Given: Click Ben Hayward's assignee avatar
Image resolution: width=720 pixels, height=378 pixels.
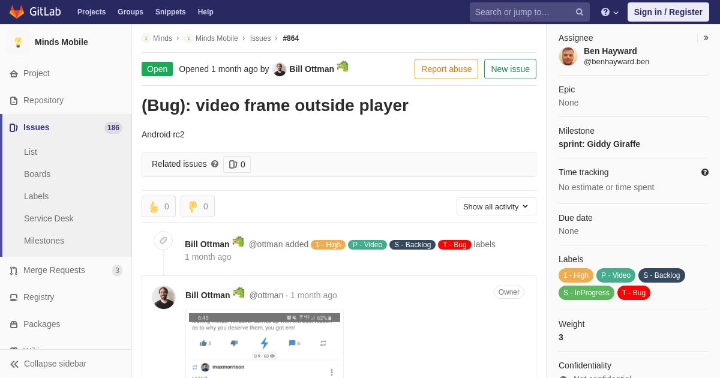Looking at the screenshot, I should [568, 56].
